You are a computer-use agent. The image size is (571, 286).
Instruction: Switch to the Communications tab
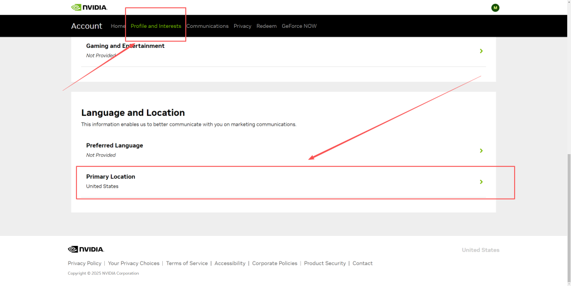pos(207,26)
